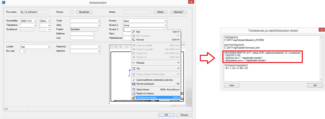Open the Tuote dropdown
The height and width of the screenshot is (119, 325).
coord(99,21)
